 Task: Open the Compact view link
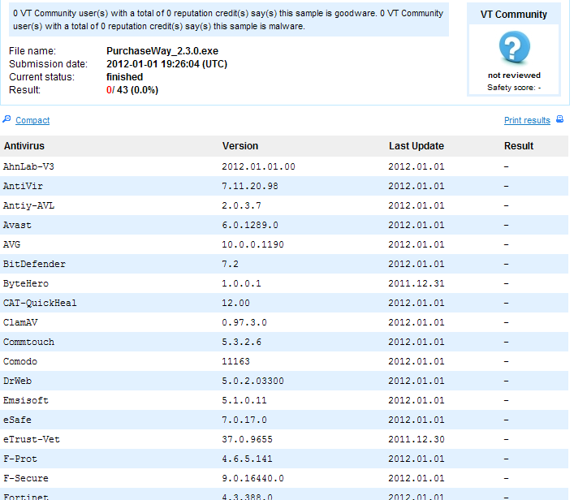pos(32,120)
